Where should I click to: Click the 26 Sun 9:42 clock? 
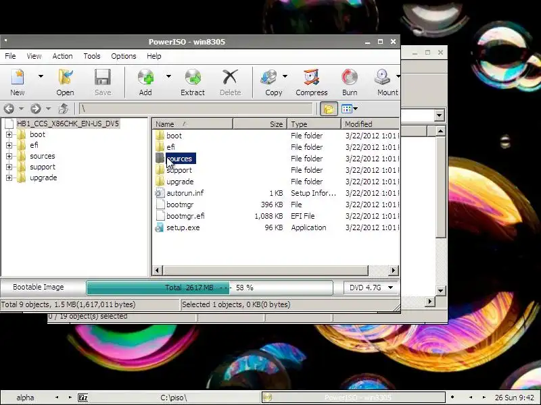515,398
